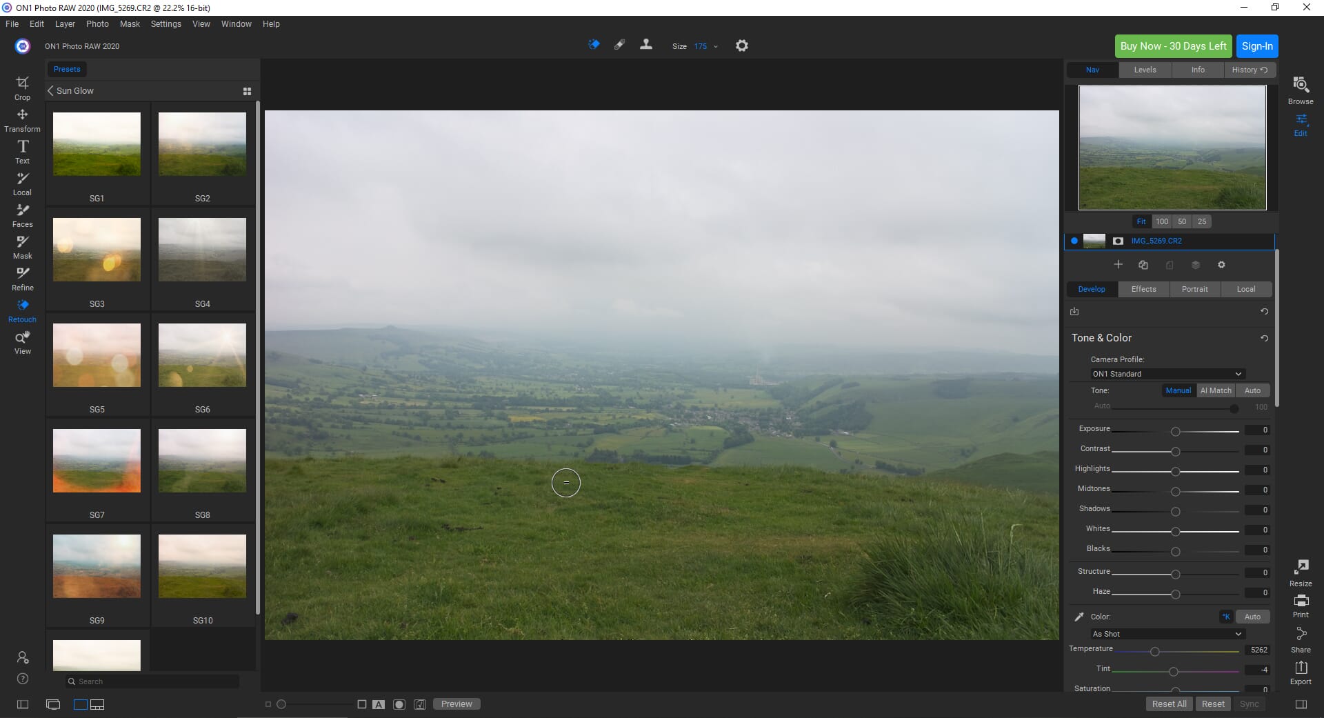
Task: Adjust the Haze slider handle
Action: pos(1175,594)
